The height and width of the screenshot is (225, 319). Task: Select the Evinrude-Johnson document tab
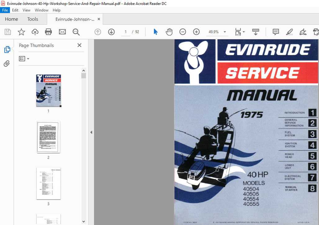pos(75,19)
